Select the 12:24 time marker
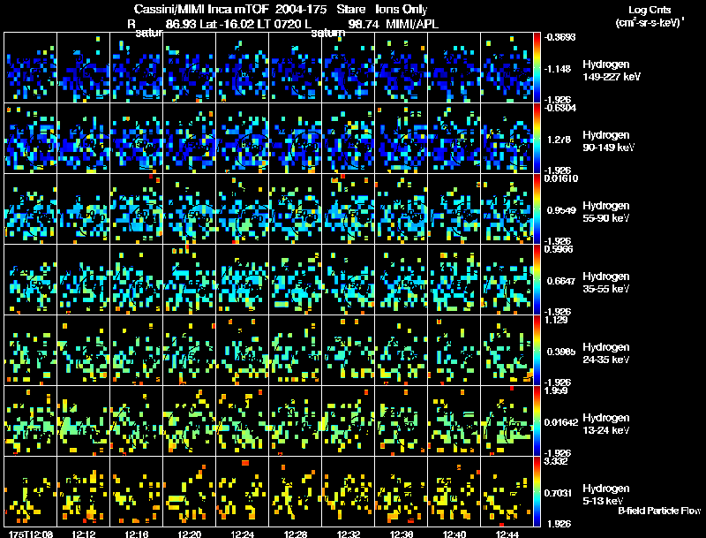The width and height of the screenshot is (706, 538). coord(242,534)
